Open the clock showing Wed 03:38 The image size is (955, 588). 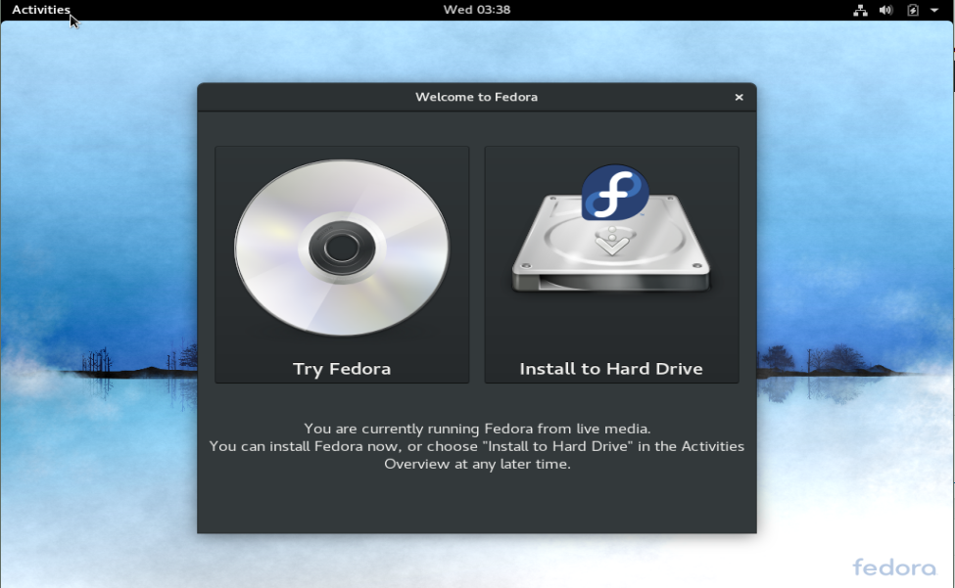[476, 10]
